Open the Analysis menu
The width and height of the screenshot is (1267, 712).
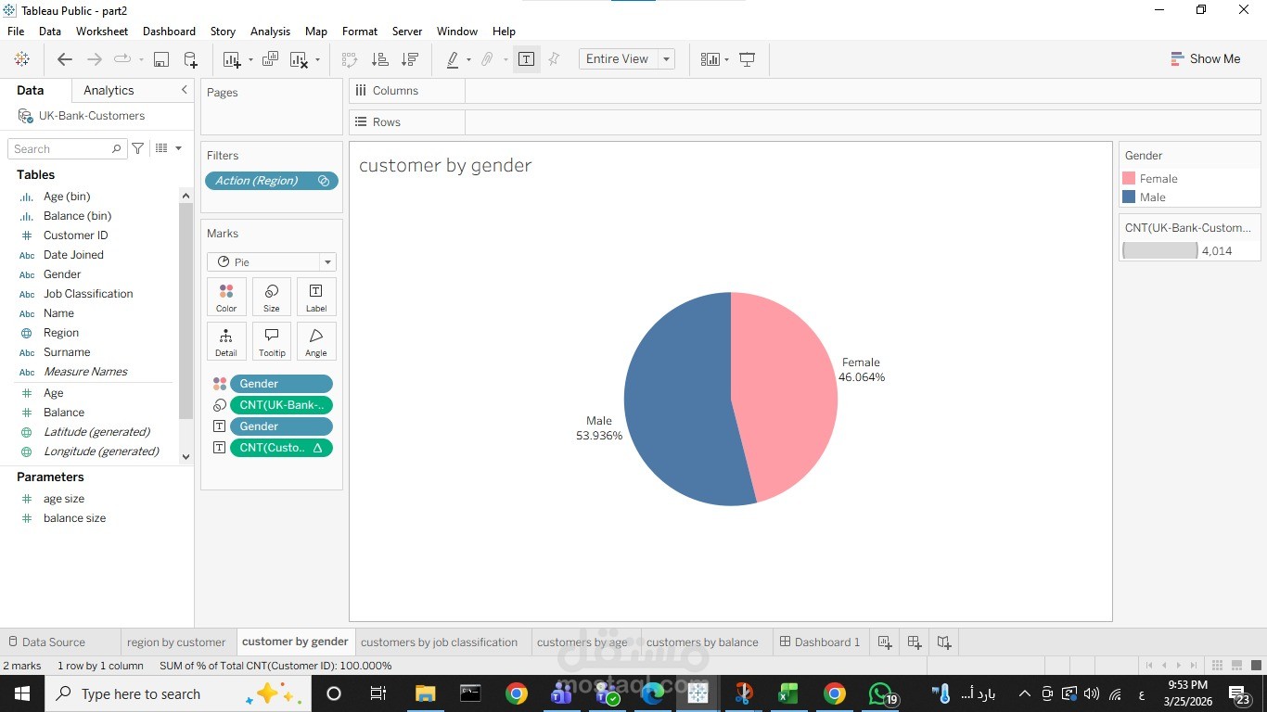pyautogui.click(x=270, y=31)
